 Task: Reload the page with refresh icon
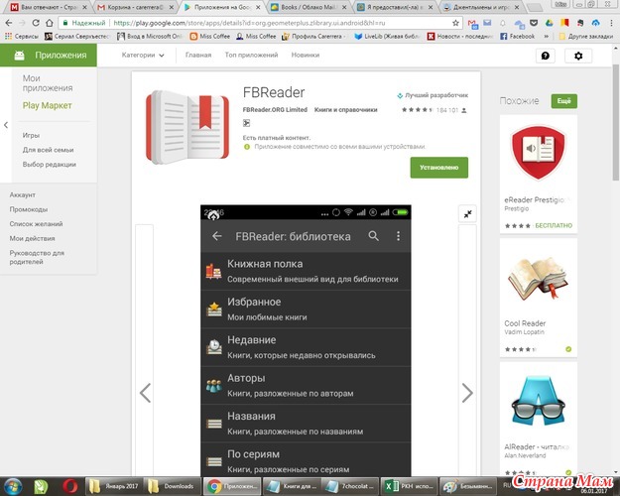click(36, 23)
